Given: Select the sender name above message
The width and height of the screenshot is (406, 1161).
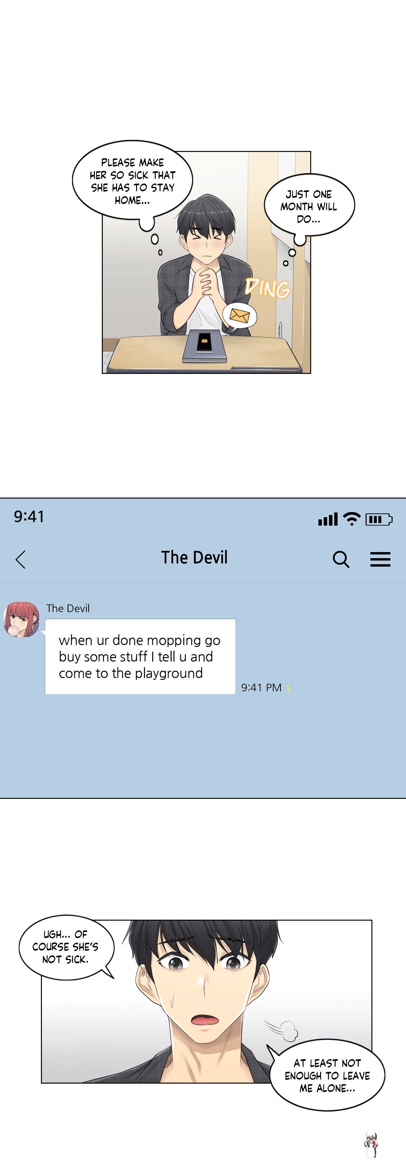Looking at the screenshot, I should click(68, 609).
